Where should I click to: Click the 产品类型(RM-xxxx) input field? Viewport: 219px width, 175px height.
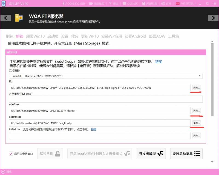coord(106,99)
